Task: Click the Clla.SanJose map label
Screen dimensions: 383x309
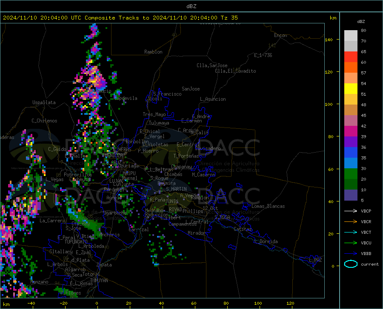Action: pyautogui.click(x=212, y=65)
